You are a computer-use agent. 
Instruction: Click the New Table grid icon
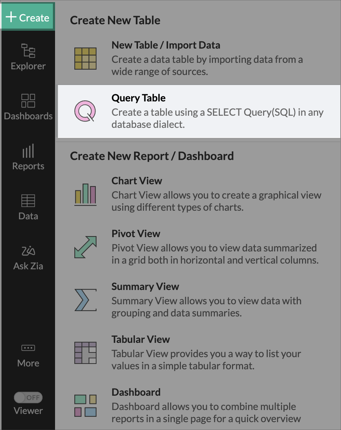(85, 58)
